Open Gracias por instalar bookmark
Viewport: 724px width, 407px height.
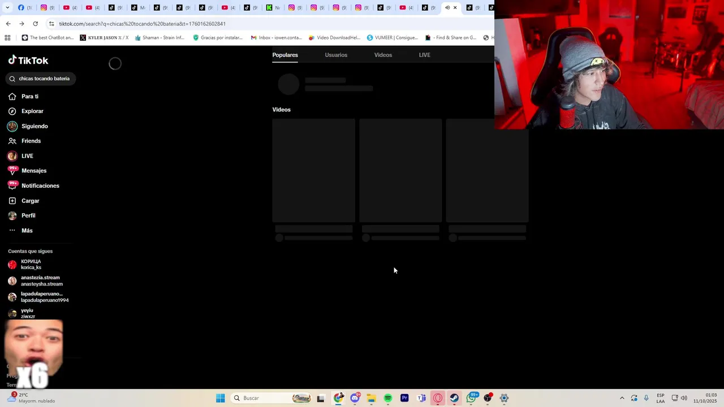coord(218,38)
